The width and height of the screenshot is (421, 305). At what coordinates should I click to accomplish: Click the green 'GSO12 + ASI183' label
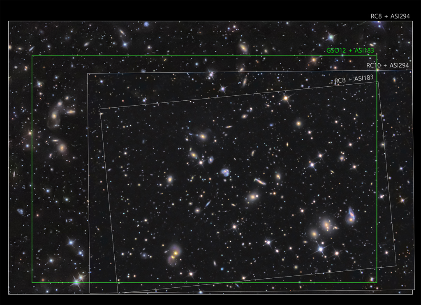point(350,51)
